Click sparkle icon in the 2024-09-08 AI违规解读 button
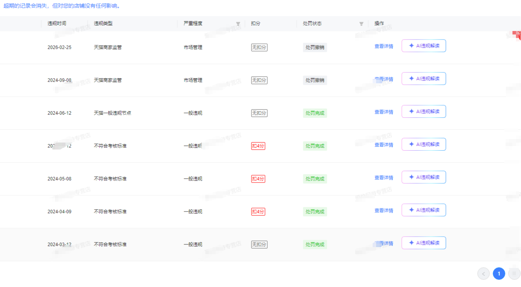 pyautogui.click(x=411, y=79)
